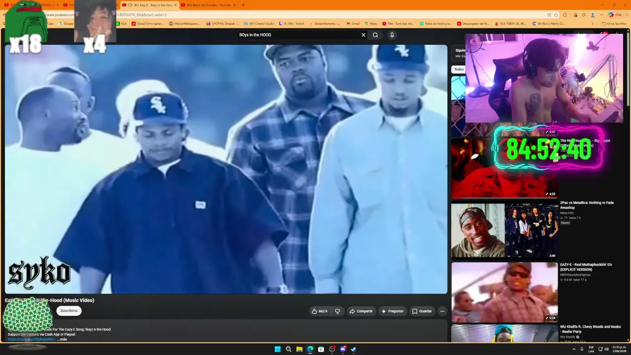
Task: Switch to the Barrio de Chacales YouTube tab
Action: [x=208, y=5]
